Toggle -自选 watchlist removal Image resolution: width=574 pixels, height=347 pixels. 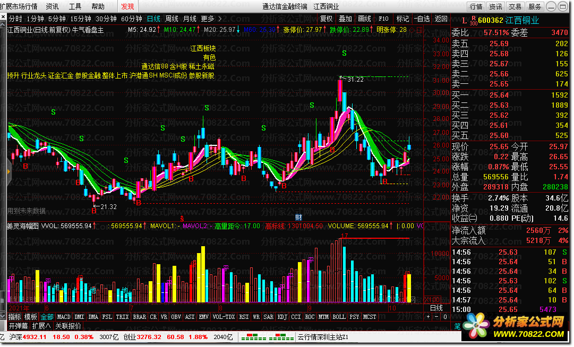tap(422, 19)
